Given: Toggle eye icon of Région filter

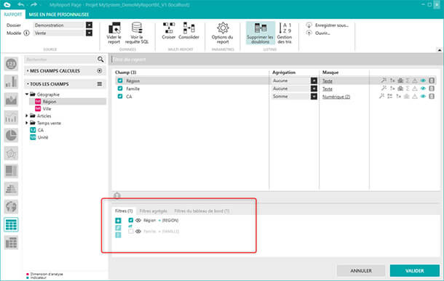Looking at the screenshot, I should [138, 220].
